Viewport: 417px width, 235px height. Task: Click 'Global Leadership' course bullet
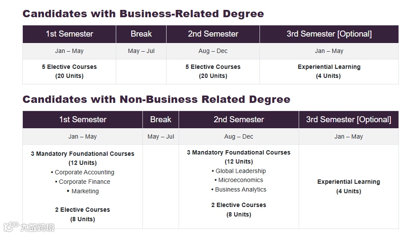click(x=241, y=171)
